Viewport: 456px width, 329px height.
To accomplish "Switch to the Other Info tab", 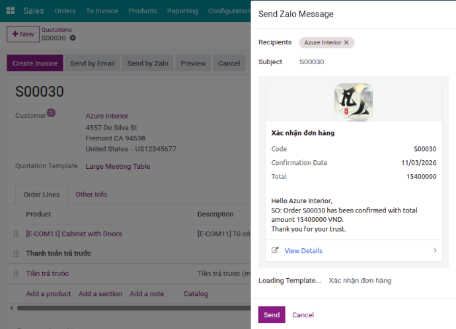I will coord(91,195).
